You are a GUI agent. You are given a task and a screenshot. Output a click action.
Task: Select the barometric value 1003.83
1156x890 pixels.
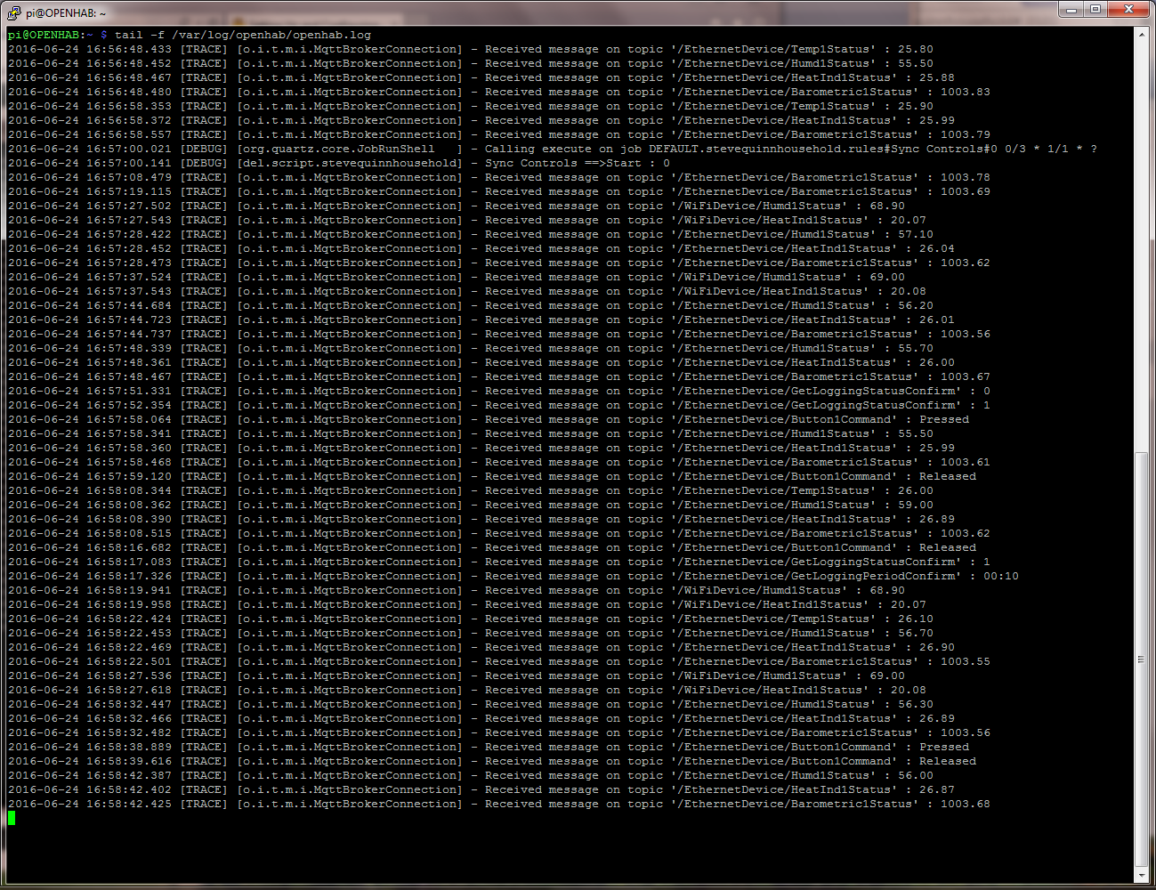pyautogui.click(x=966, y=92)
